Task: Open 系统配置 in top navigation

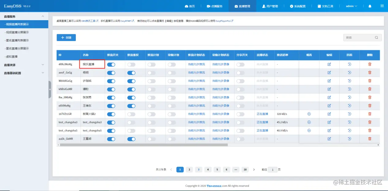Action: 297,6
